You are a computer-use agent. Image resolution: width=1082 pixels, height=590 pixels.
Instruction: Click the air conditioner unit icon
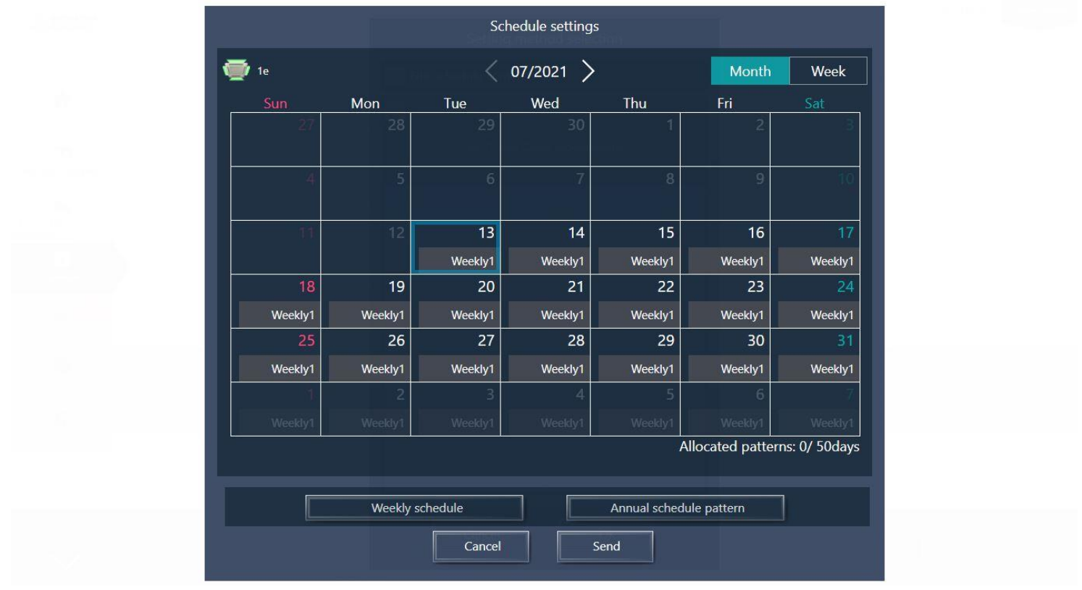(x=236, y=70)
